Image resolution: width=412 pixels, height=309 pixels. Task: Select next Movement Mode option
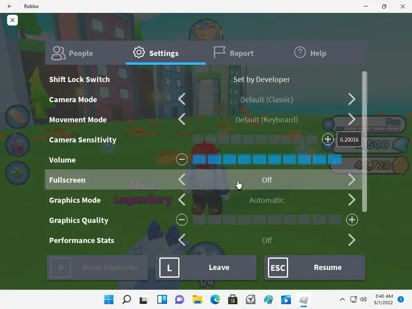tap(352, 119)
